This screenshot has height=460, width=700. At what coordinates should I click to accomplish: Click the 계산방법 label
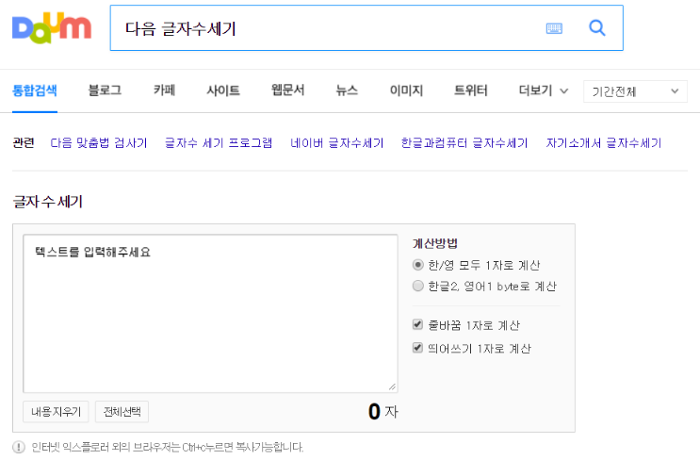click(x=435, y=243)
